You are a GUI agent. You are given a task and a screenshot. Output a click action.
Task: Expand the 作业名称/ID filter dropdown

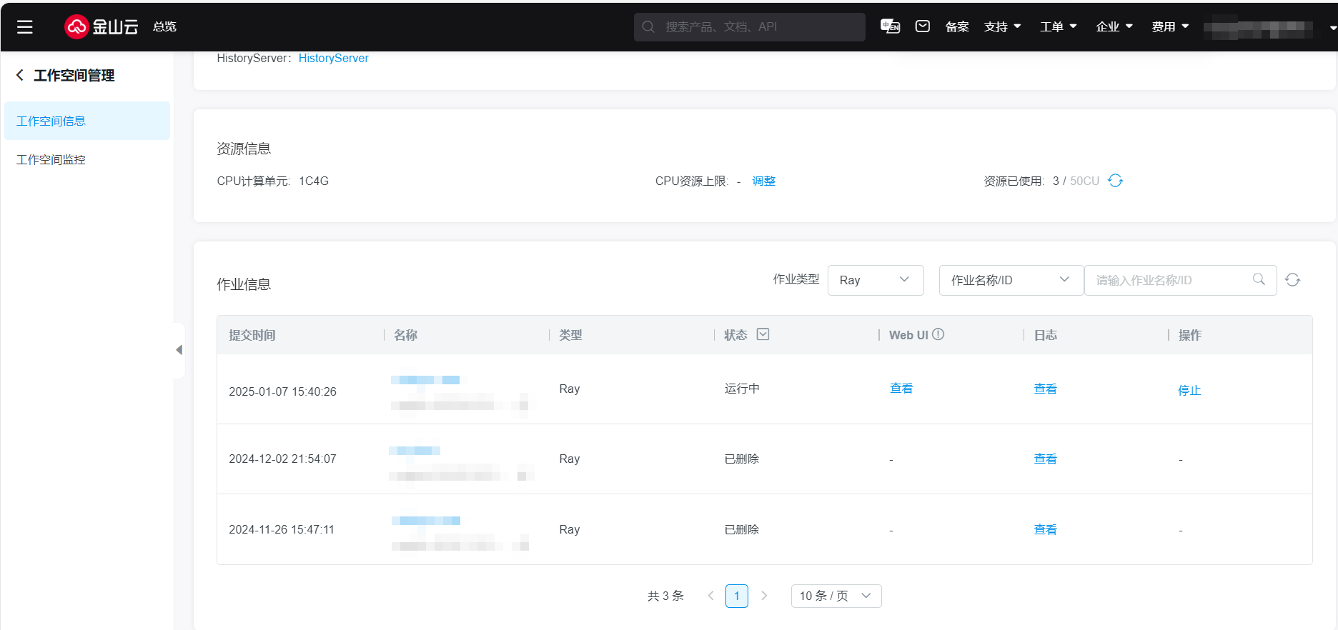coord(1010,280)
